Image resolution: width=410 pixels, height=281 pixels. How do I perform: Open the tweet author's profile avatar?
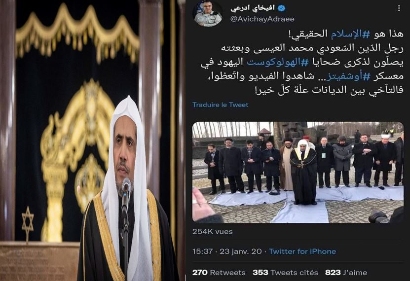[208, 13]
